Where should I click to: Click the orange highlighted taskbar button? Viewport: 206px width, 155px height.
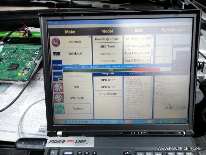click(128, 122)
